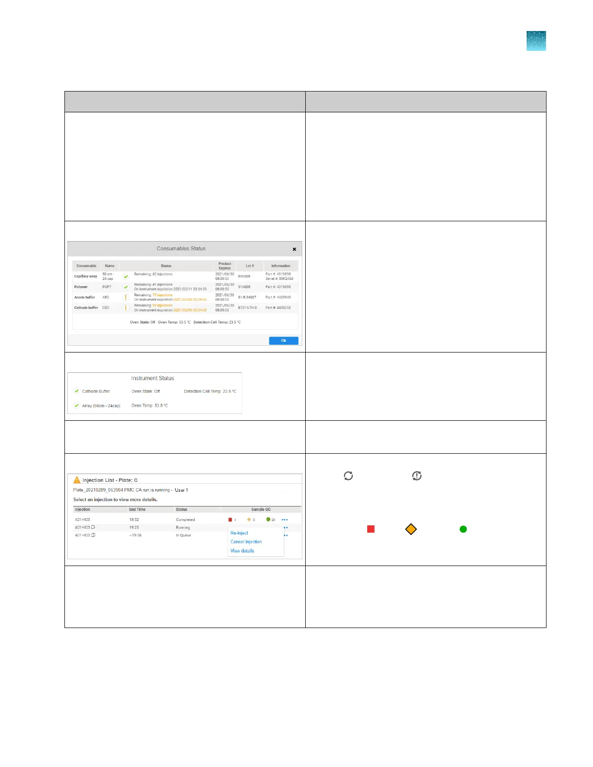Select the Anode buffer row label

(85, 297)
